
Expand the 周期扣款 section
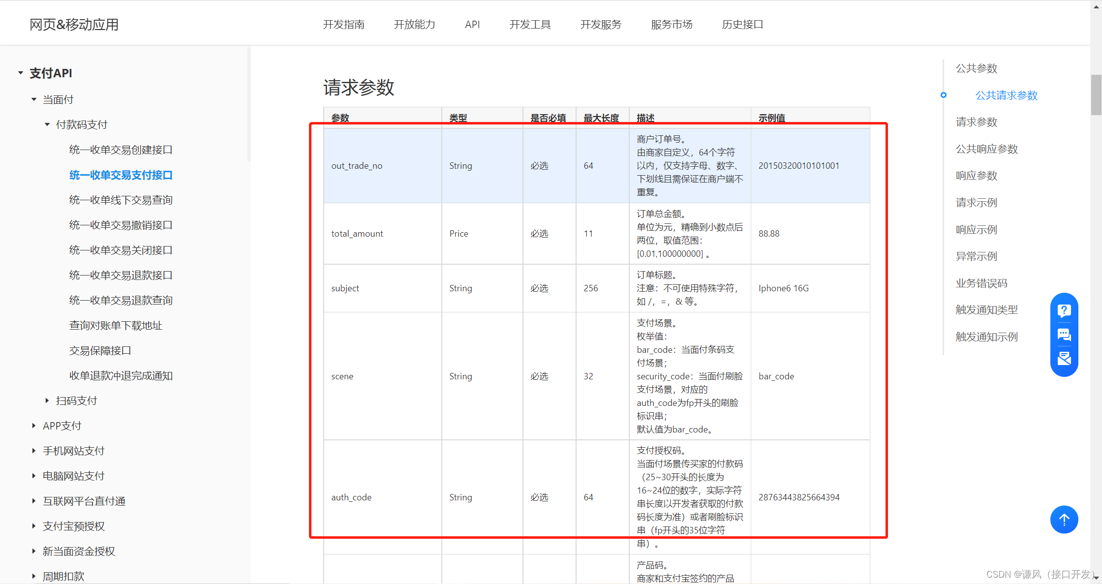pos(34,576)
